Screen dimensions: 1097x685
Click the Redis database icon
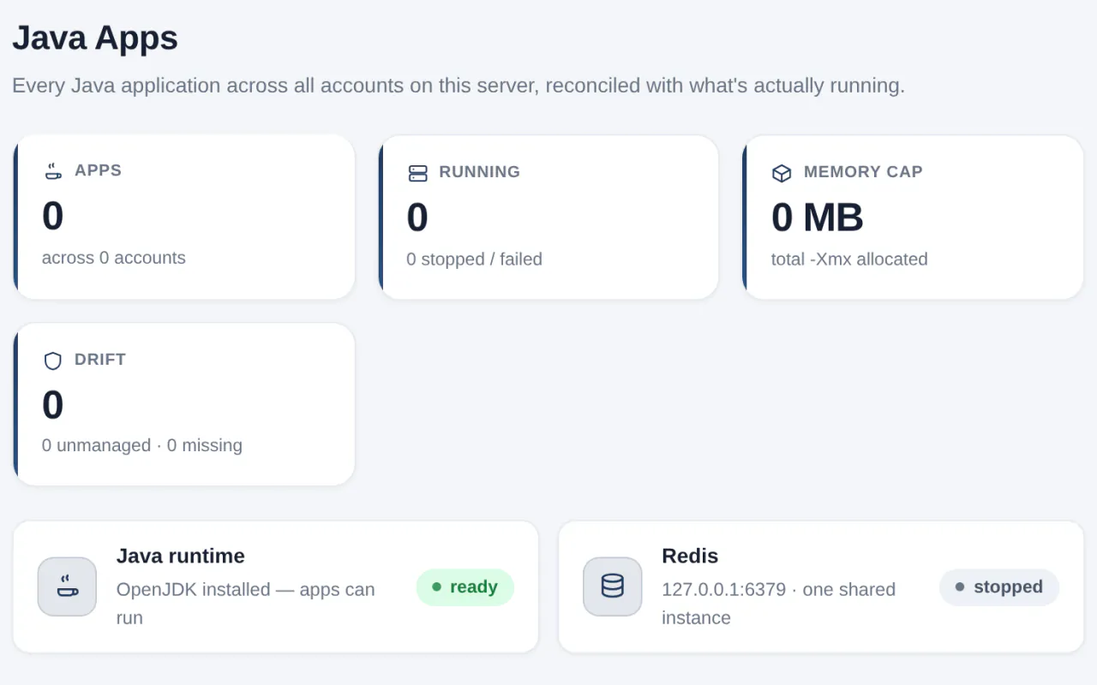[x=613, y=587]
